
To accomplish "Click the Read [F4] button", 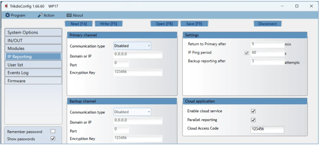I will point(79,24).
